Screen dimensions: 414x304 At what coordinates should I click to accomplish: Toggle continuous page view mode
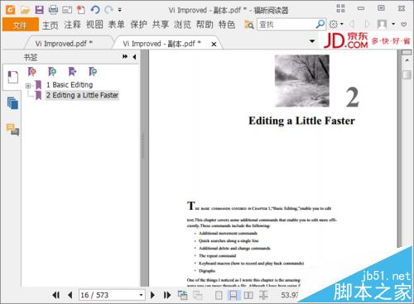(x=233, y=295)
